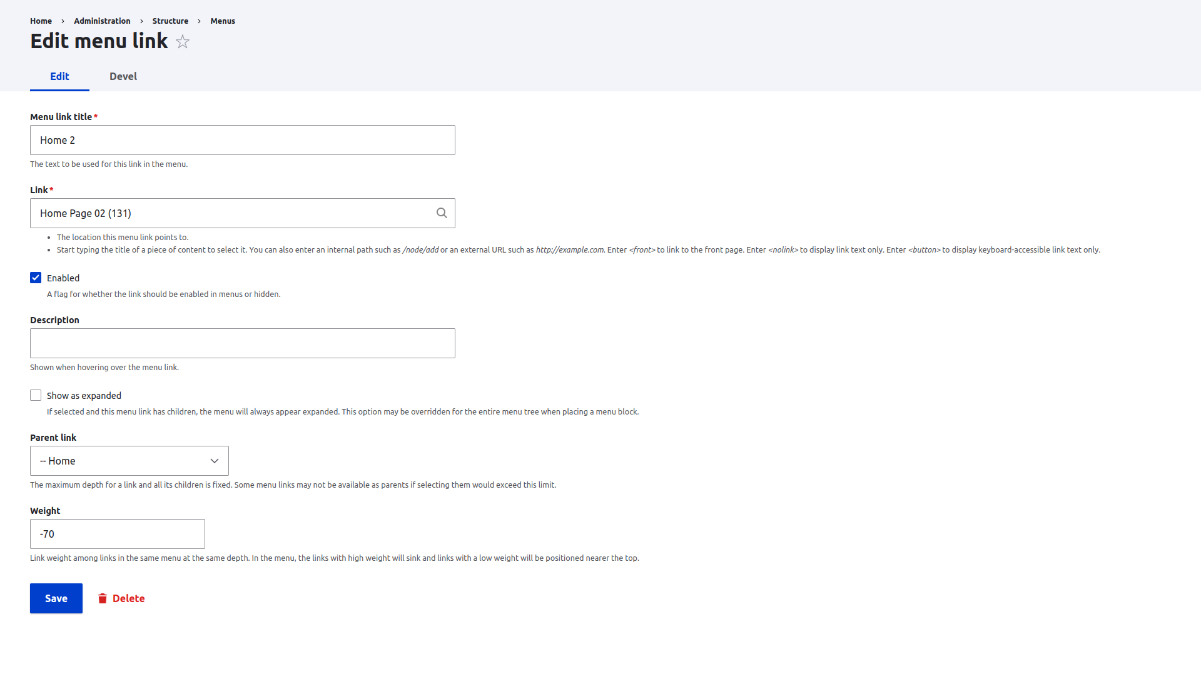This screenshot has height=674, width=1201.
Task: Click the trash icon next to Delete
Action: 103,598
